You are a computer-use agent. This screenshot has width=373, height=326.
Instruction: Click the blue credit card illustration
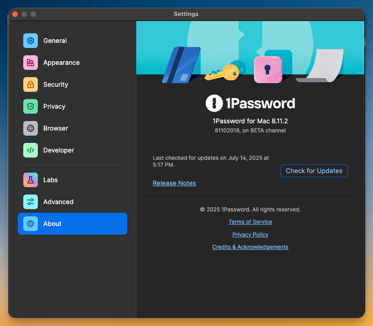pyautogui.click(x=181, y=65)
